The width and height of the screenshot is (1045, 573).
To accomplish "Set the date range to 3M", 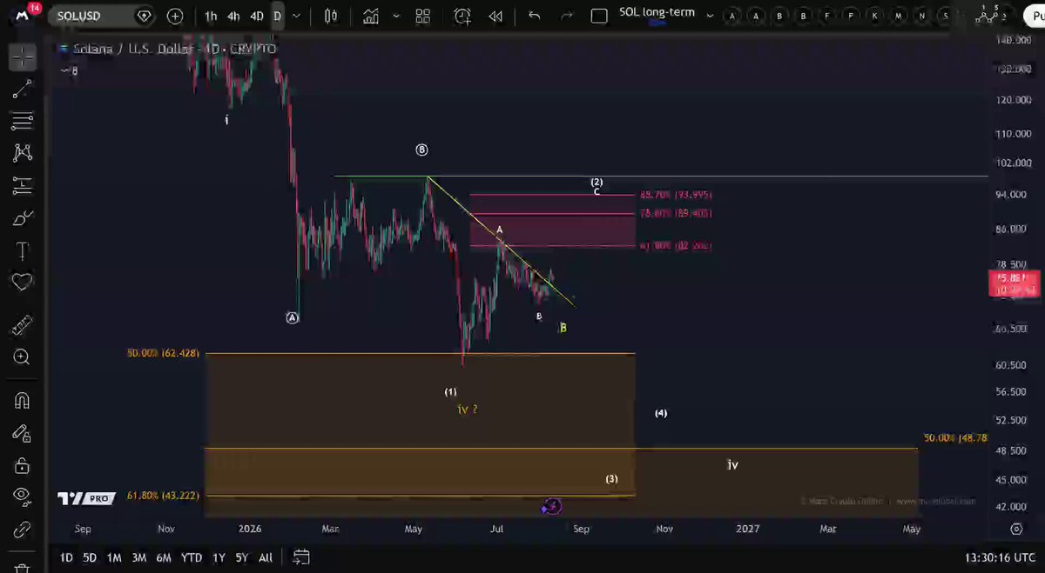I will (138, 557).
